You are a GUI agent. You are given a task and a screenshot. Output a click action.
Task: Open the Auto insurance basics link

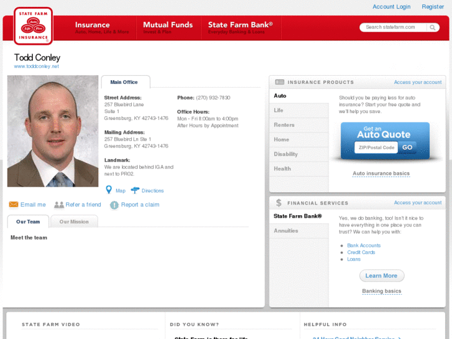click(x=381, y=174)
